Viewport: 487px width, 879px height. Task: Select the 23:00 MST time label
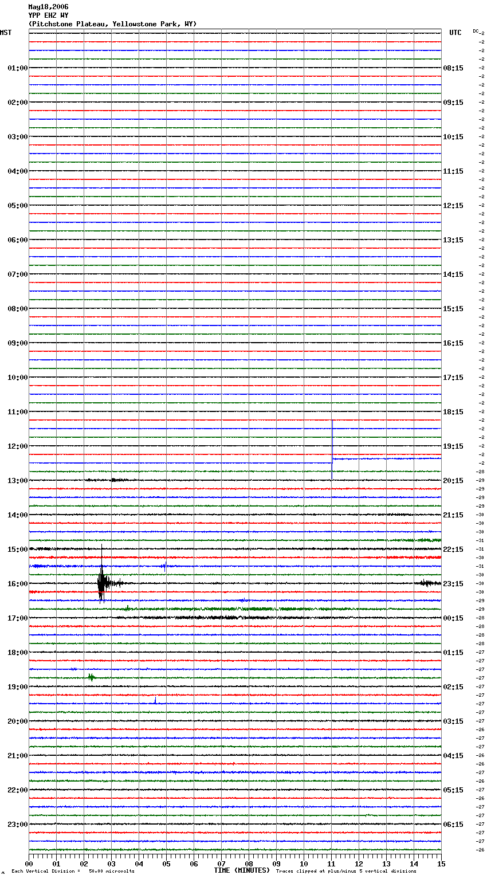tap(18, 825)
